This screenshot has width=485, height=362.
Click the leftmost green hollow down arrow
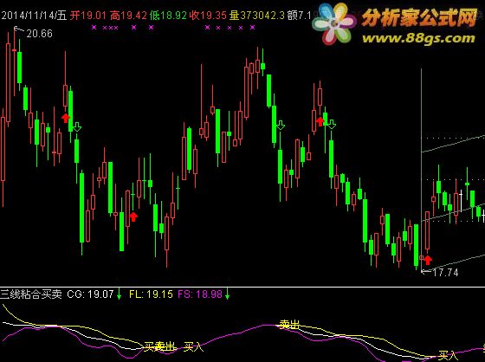coord(77,126)
